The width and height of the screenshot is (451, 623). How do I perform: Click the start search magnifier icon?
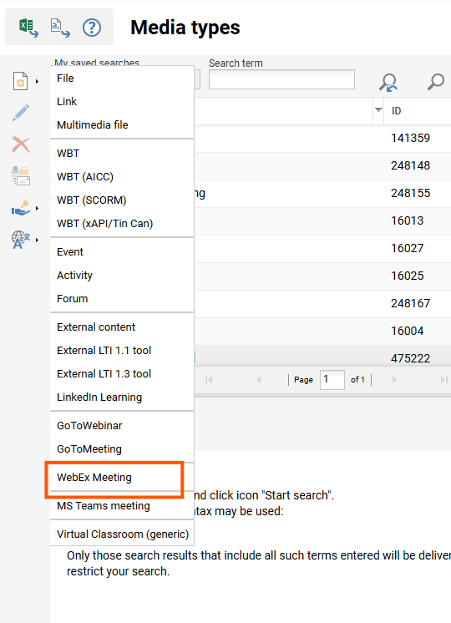tap(435, 82)
